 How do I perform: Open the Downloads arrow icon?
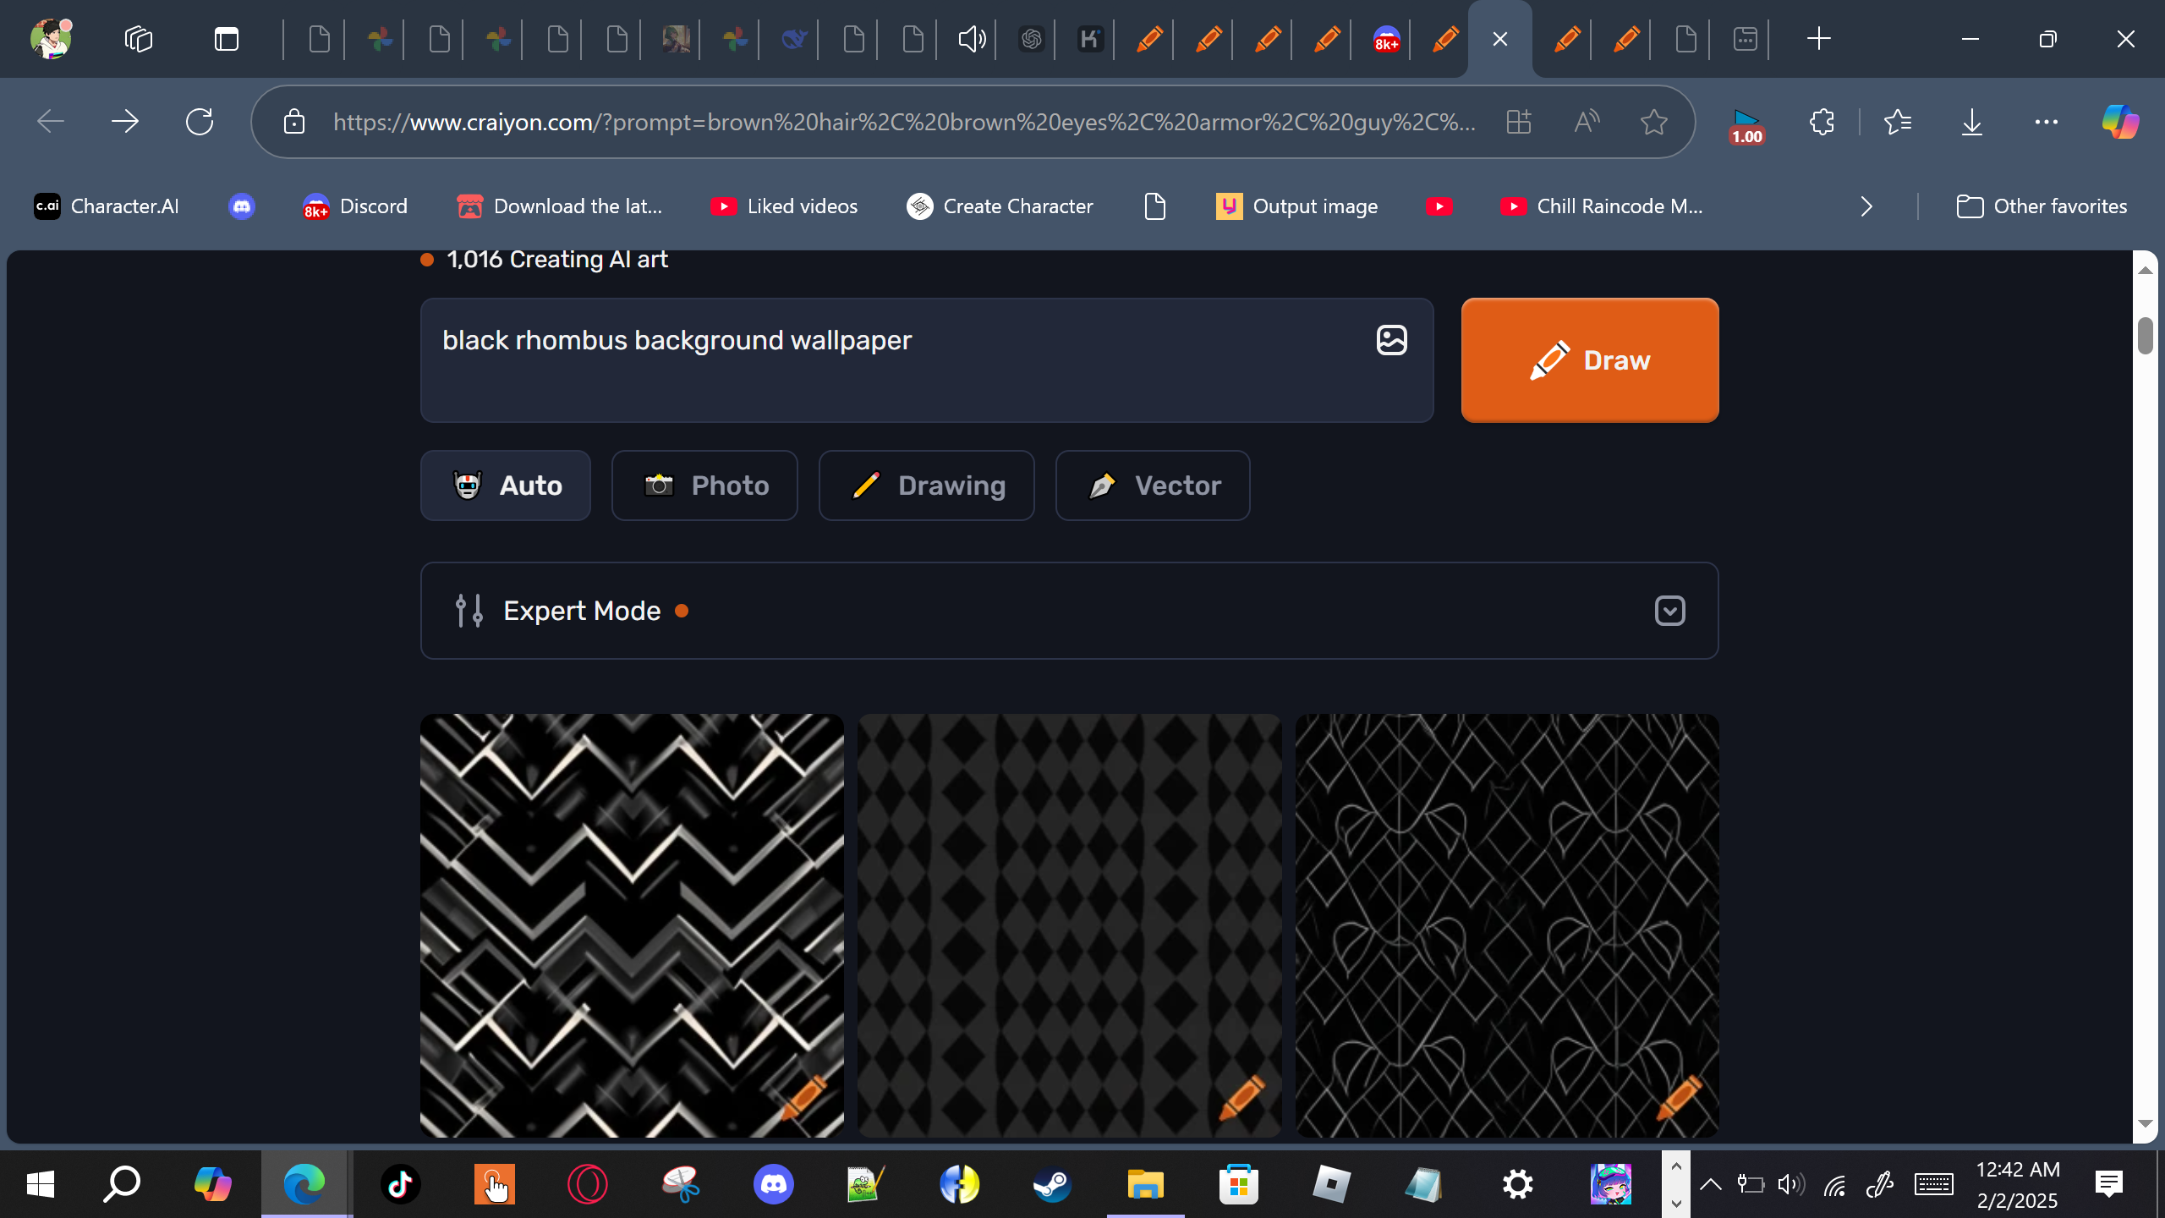click(1971, 122)
